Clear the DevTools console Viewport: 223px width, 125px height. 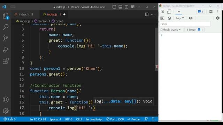click(x=169, y=18)
